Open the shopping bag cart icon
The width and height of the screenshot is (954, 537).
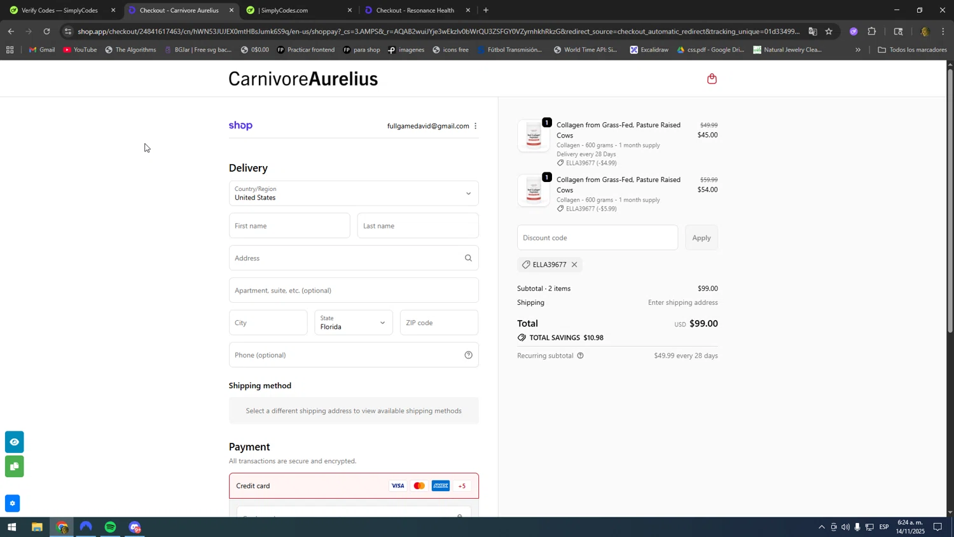click(x=712, y=79)
